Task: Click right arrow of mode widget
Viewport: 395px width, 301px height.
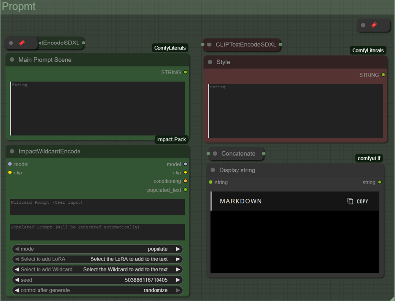Action: pyautogui.click(x=178, y=249)
